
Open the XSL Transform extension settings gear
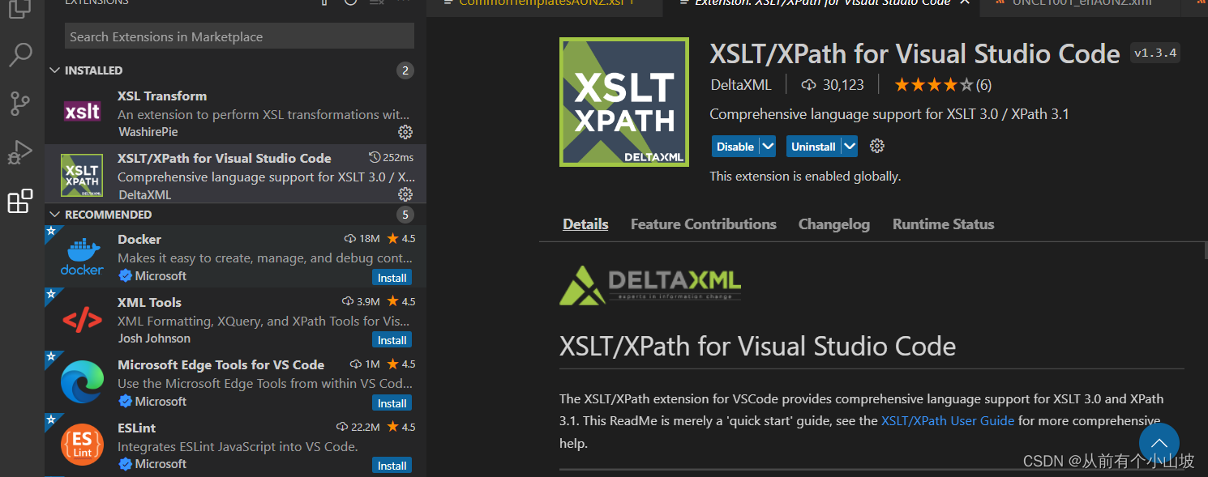(x=405, y=132)
